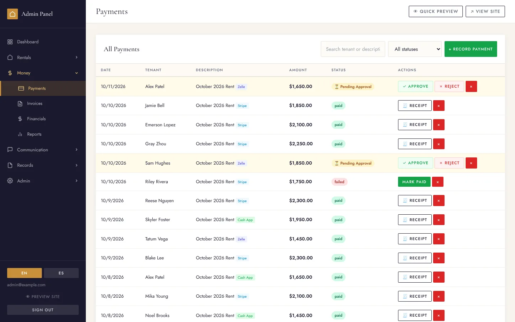Delete Jamie Bell's payment with red X
The height and width of the screenshot is (322, 515).
click(x=439, y=106)
